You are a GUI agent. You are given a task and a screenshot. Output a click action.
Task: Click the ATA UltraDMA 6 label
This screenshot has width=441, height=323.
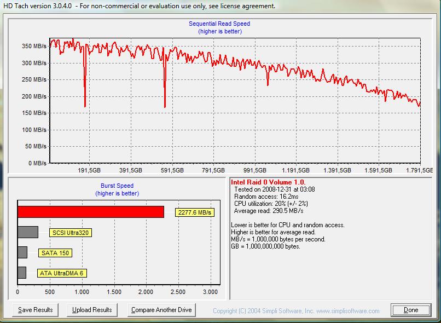tap(62, 273)
